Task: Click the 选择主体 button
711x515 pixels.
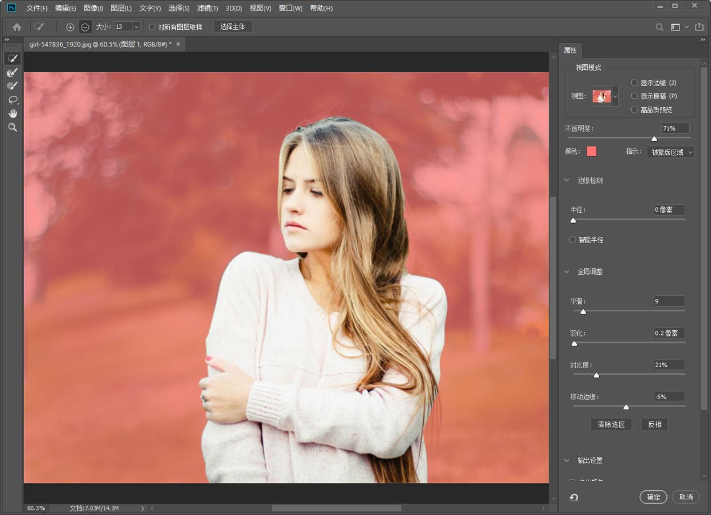Action: [233, 27]
